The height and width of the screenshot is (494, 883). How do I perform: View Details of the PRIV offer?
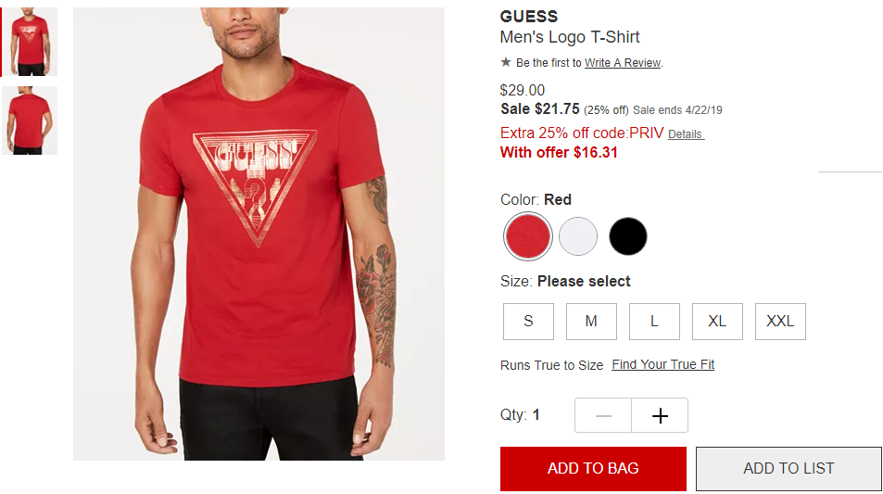(x=686, y=134)
